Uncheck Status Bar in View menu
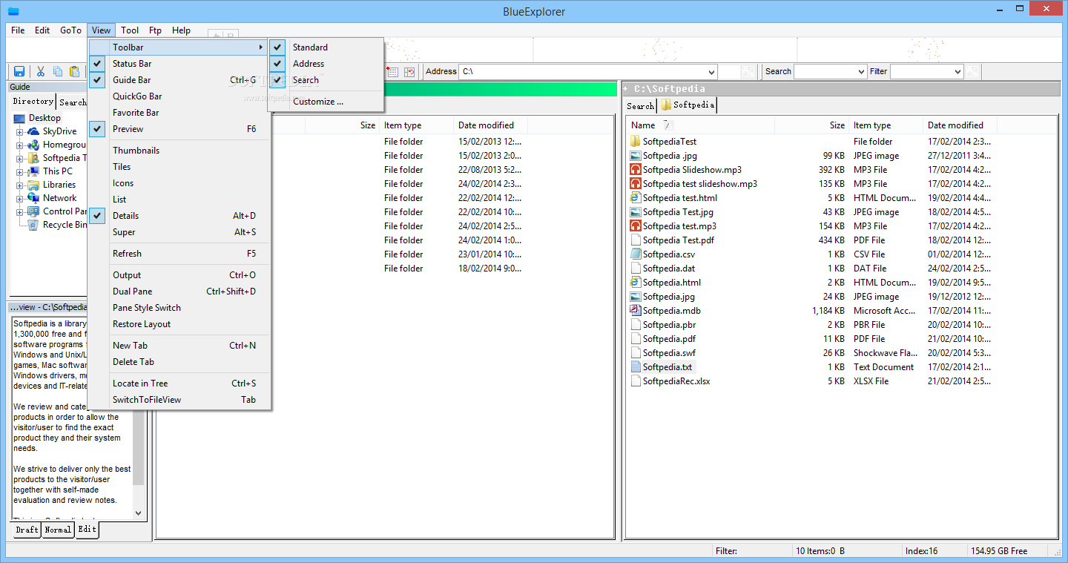 click(179, 64)
